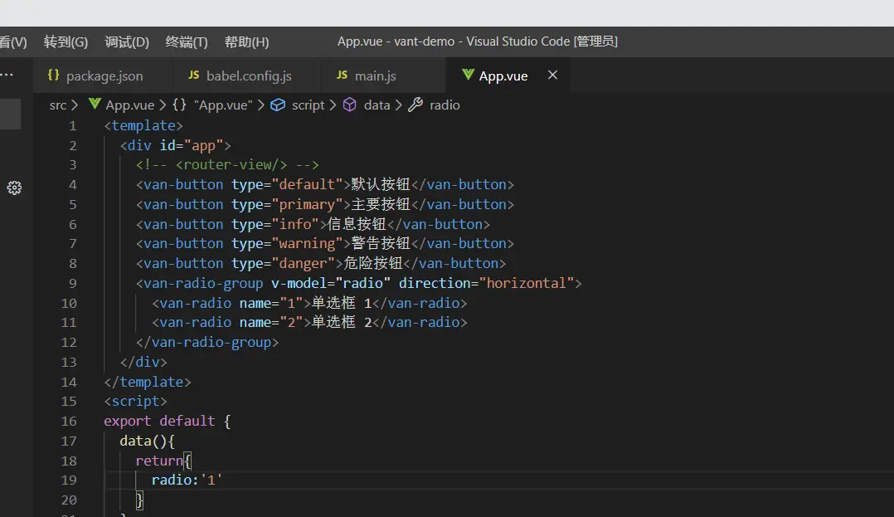Open the 终端(T) menu
The image size is (894, 517).
point(187,42)
